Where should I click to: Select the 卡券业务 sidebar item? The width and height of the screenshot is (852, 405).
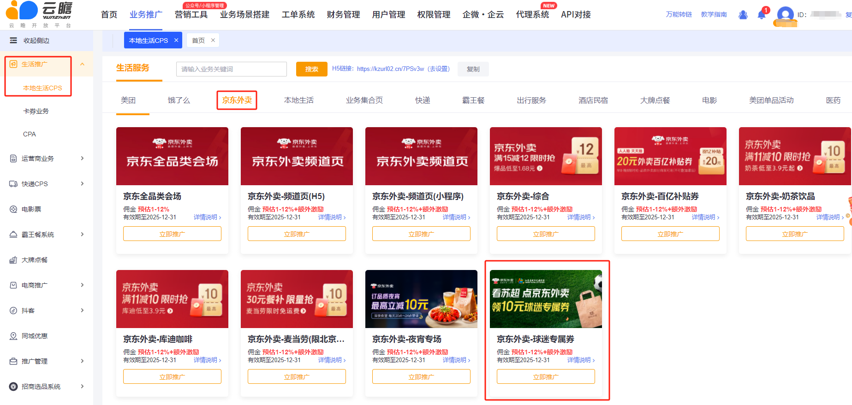tap(36, 111)
